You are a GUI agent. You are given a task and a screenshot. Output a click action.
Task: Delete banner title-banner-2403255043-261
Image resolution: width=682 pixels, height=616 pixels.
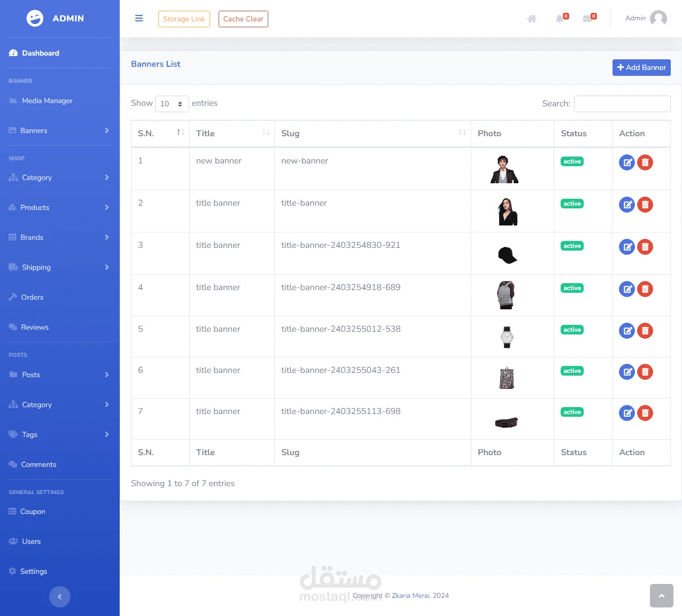(x=645, y=372)
